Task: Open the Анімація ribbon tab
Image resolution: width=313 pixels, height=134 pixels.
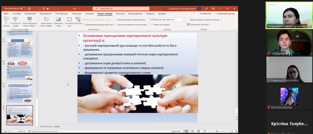Action: [x=89, y=14]
